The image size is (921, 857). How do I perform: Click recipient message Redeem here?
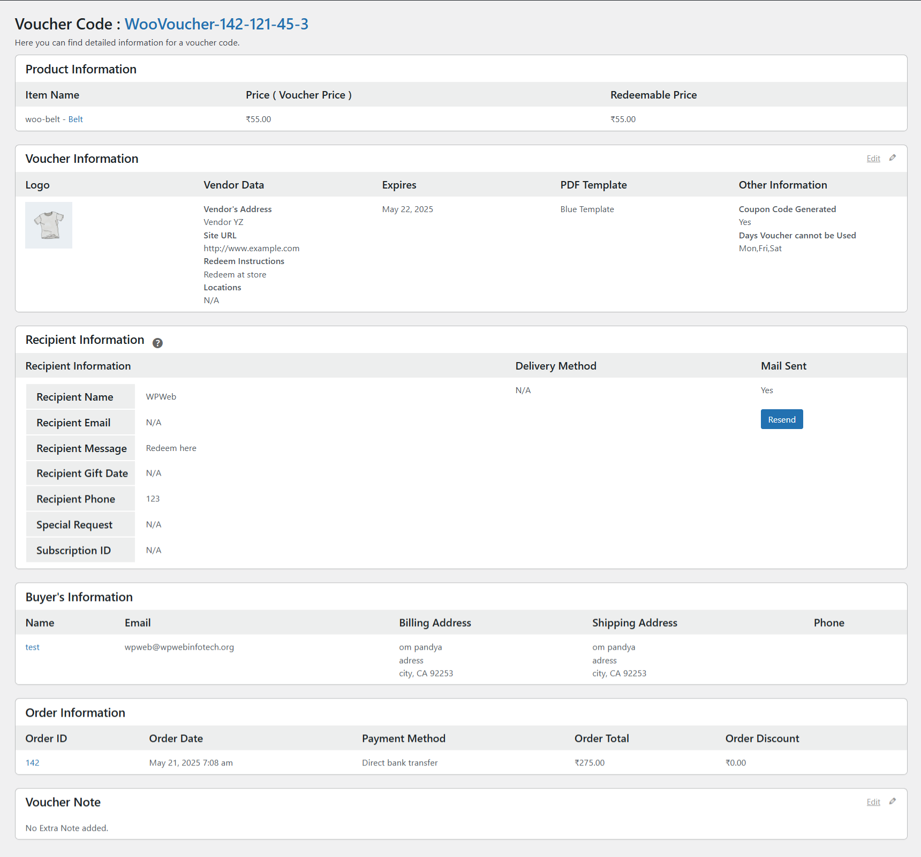point(171,448)
